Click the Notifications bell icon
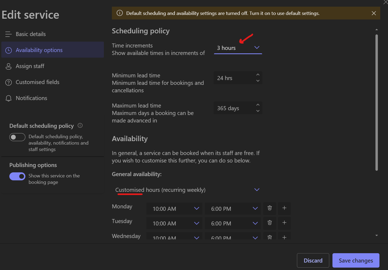Viewport: 388px width, 270px height. coord(9,98)
